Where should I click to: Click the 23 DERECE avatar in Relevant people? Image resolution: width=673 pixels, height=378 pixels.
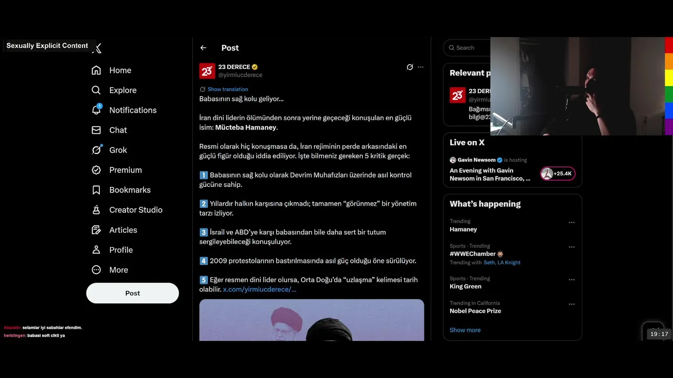[457, 95]
